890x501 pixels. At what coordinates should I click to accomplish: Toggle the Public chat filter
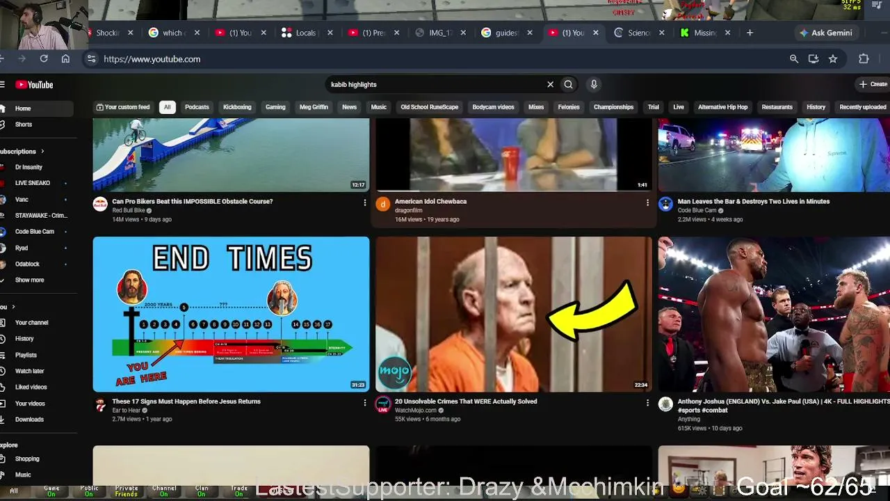click(x=89, y=491)
